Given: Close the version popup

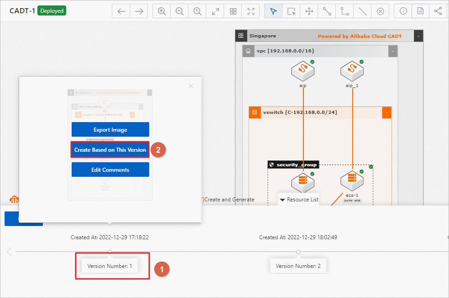Looking at the screenshot, I should click(x=191, y=86).
